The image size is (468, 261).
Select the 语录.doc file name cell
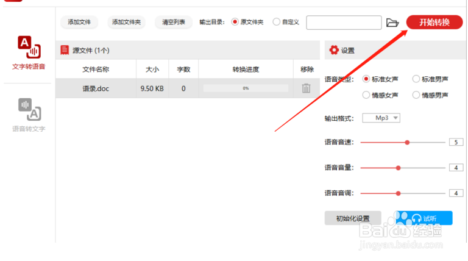coord(96,88)
